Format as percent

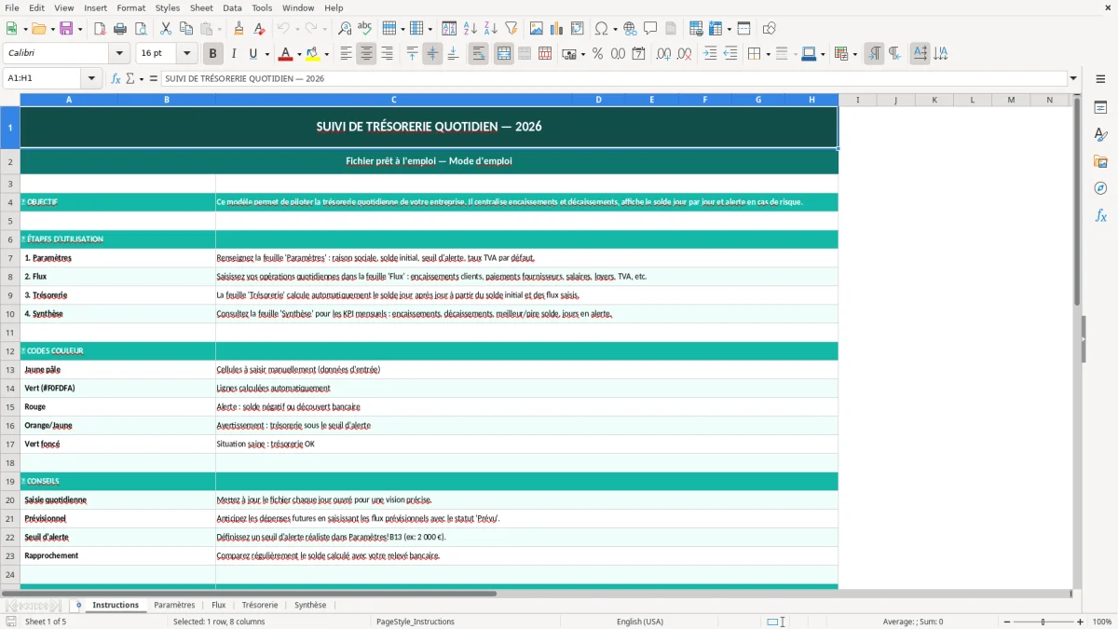[x=598, y=54]
